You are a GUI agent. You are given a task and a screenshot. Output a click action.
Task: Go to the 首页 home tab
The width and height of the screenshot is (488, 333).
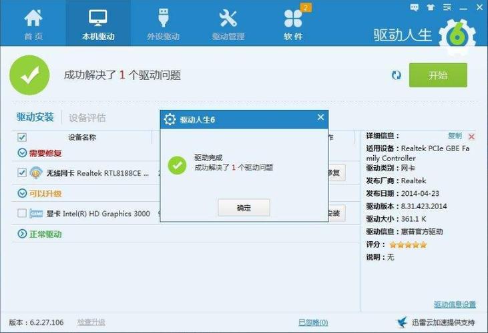[33, 25]
